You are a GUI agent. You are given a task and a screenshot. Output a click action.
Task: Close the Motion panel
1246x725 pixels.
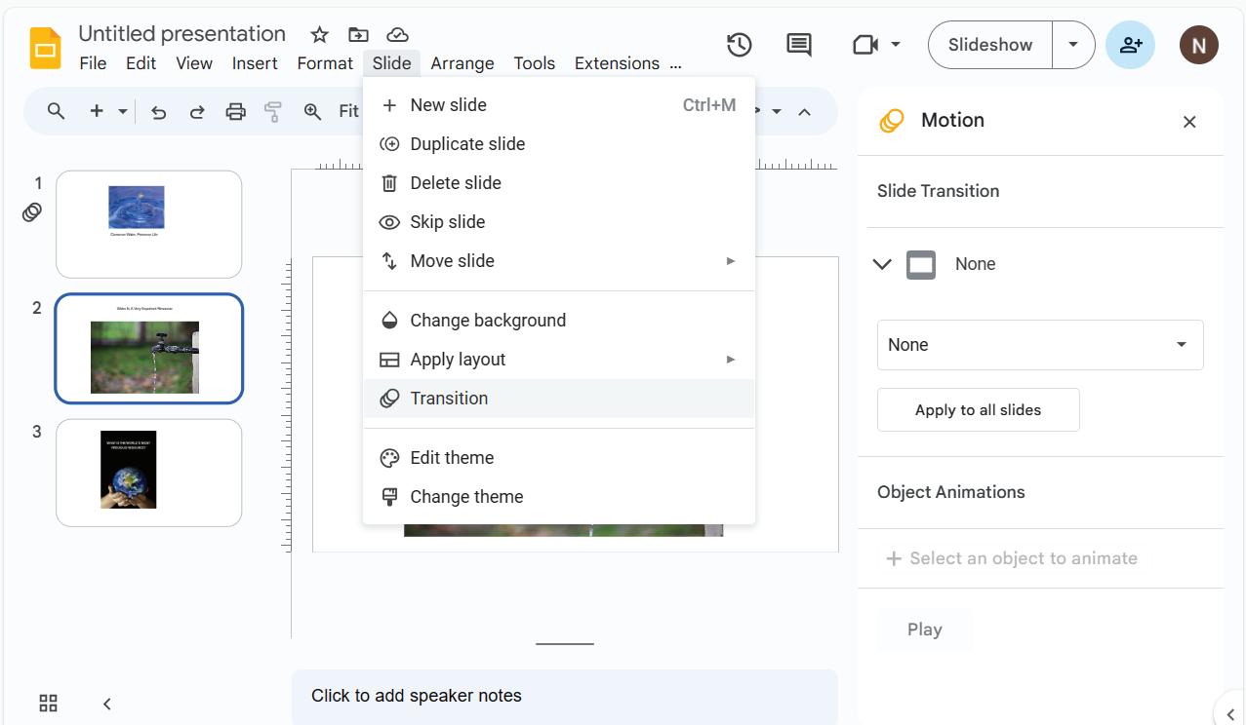1189,122
